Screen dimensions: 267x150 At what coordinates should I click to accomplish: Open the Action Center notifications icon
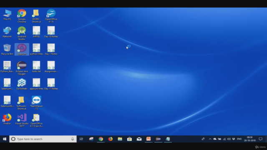[260, 139]
